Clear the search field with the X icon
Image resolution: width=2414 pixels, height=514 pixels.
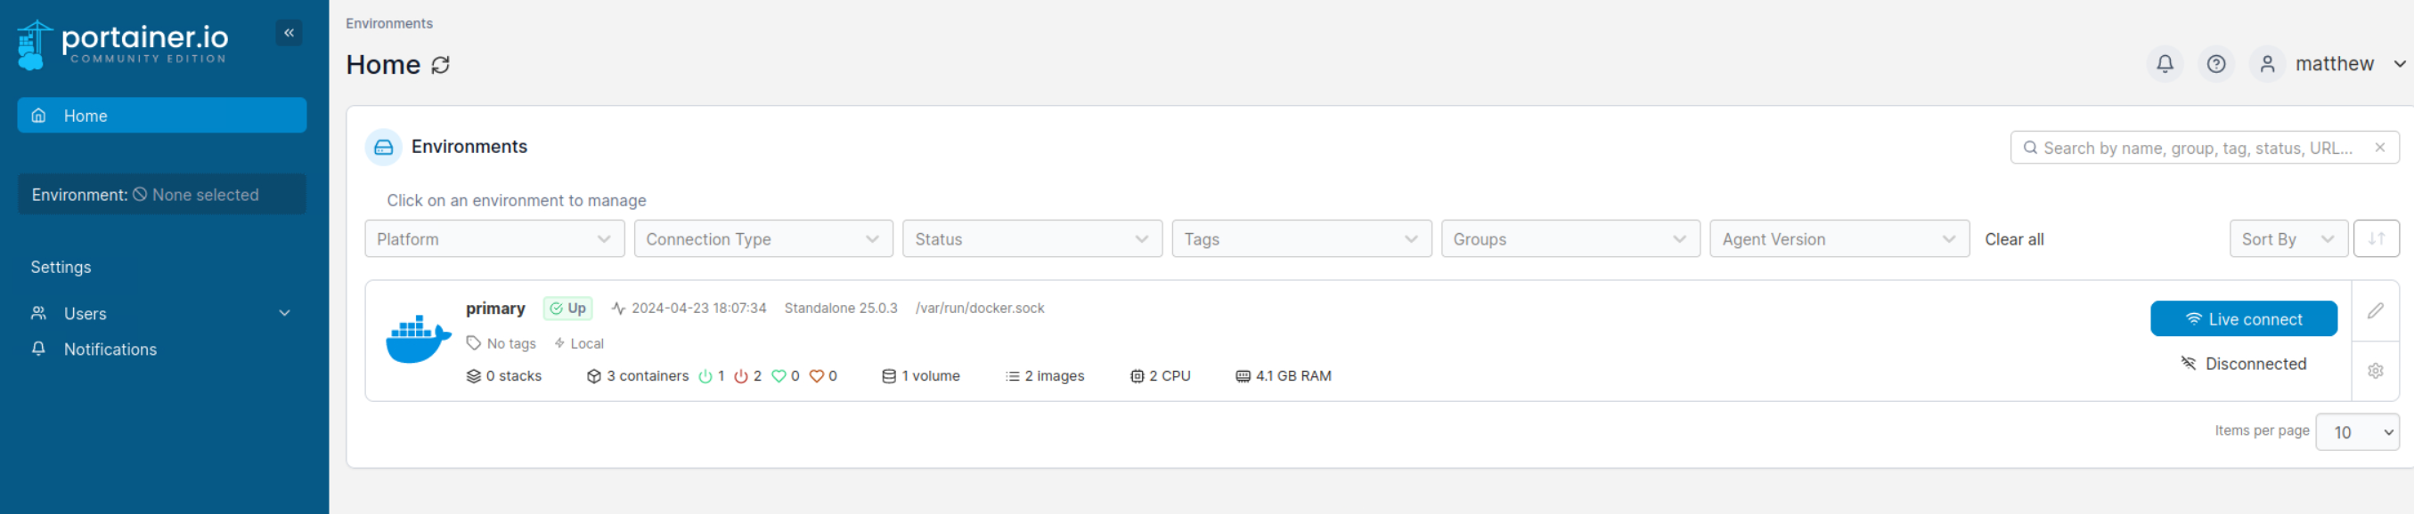point(2378,148)
